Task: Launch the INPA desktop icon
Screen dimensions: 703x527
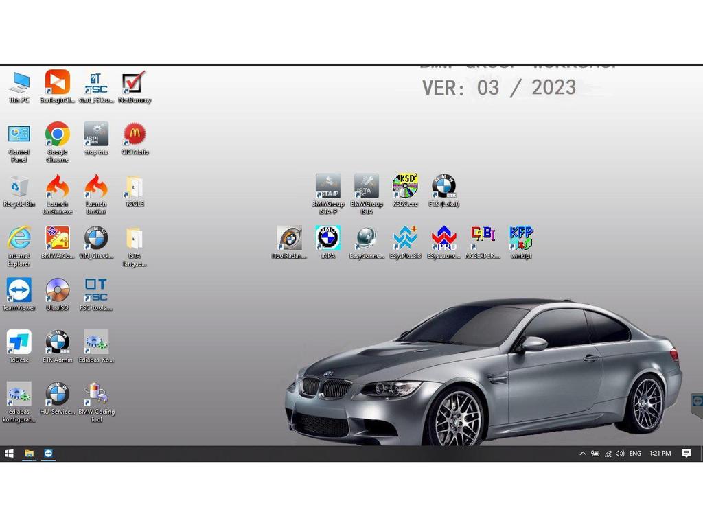Action: coord(327,238)
